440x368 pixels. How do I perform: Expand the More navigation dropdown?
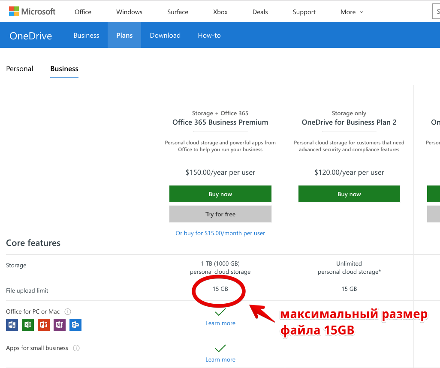pos(351,12)
